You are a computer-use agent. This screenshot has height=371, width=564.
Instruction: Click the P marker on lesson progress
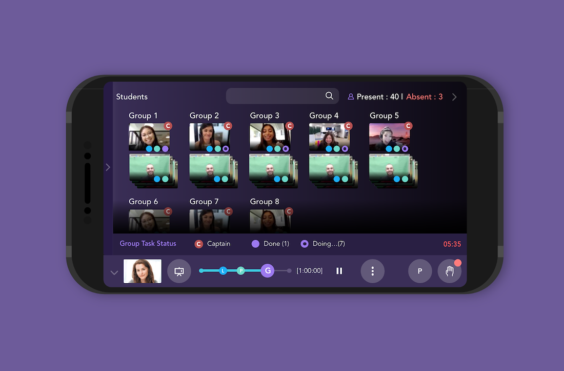(x=241, y=270)
